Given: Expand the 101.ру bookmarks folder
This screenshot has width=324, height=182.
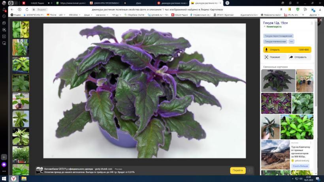Looking at the screenshot, I should [117, 15].
